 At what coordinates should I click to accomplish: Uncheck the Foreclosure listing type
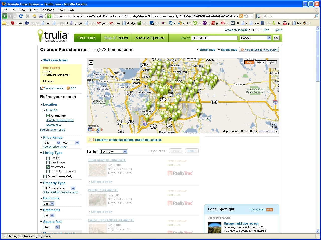(48, 167)
